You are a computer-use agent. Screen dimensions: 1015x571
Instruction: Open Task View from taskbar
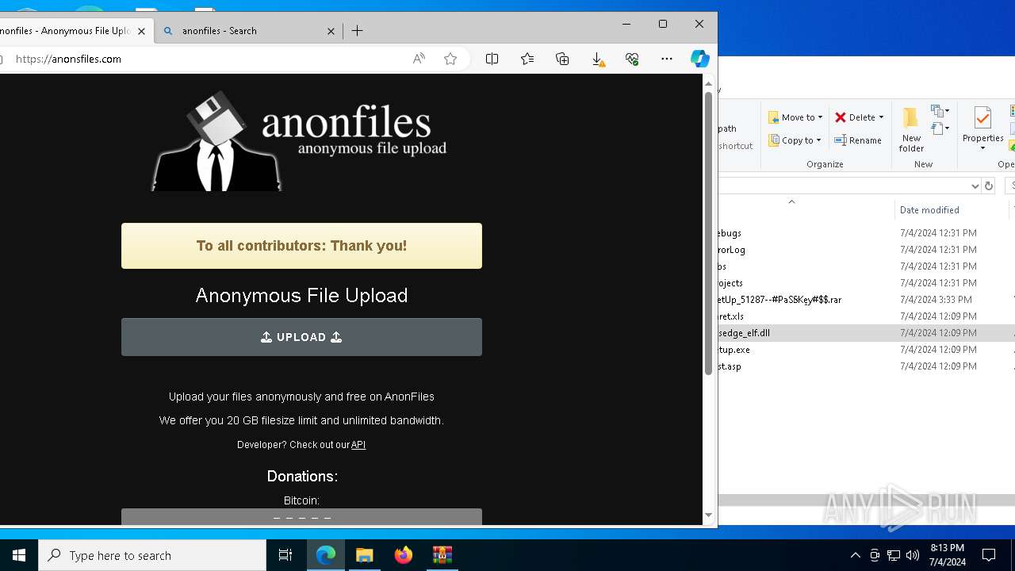coord(285,555)
